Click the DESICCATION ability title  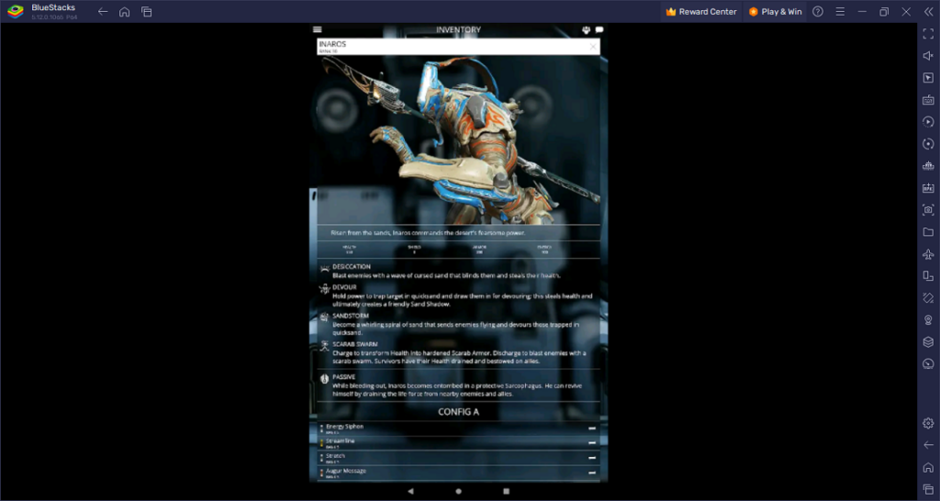(352, 267)
